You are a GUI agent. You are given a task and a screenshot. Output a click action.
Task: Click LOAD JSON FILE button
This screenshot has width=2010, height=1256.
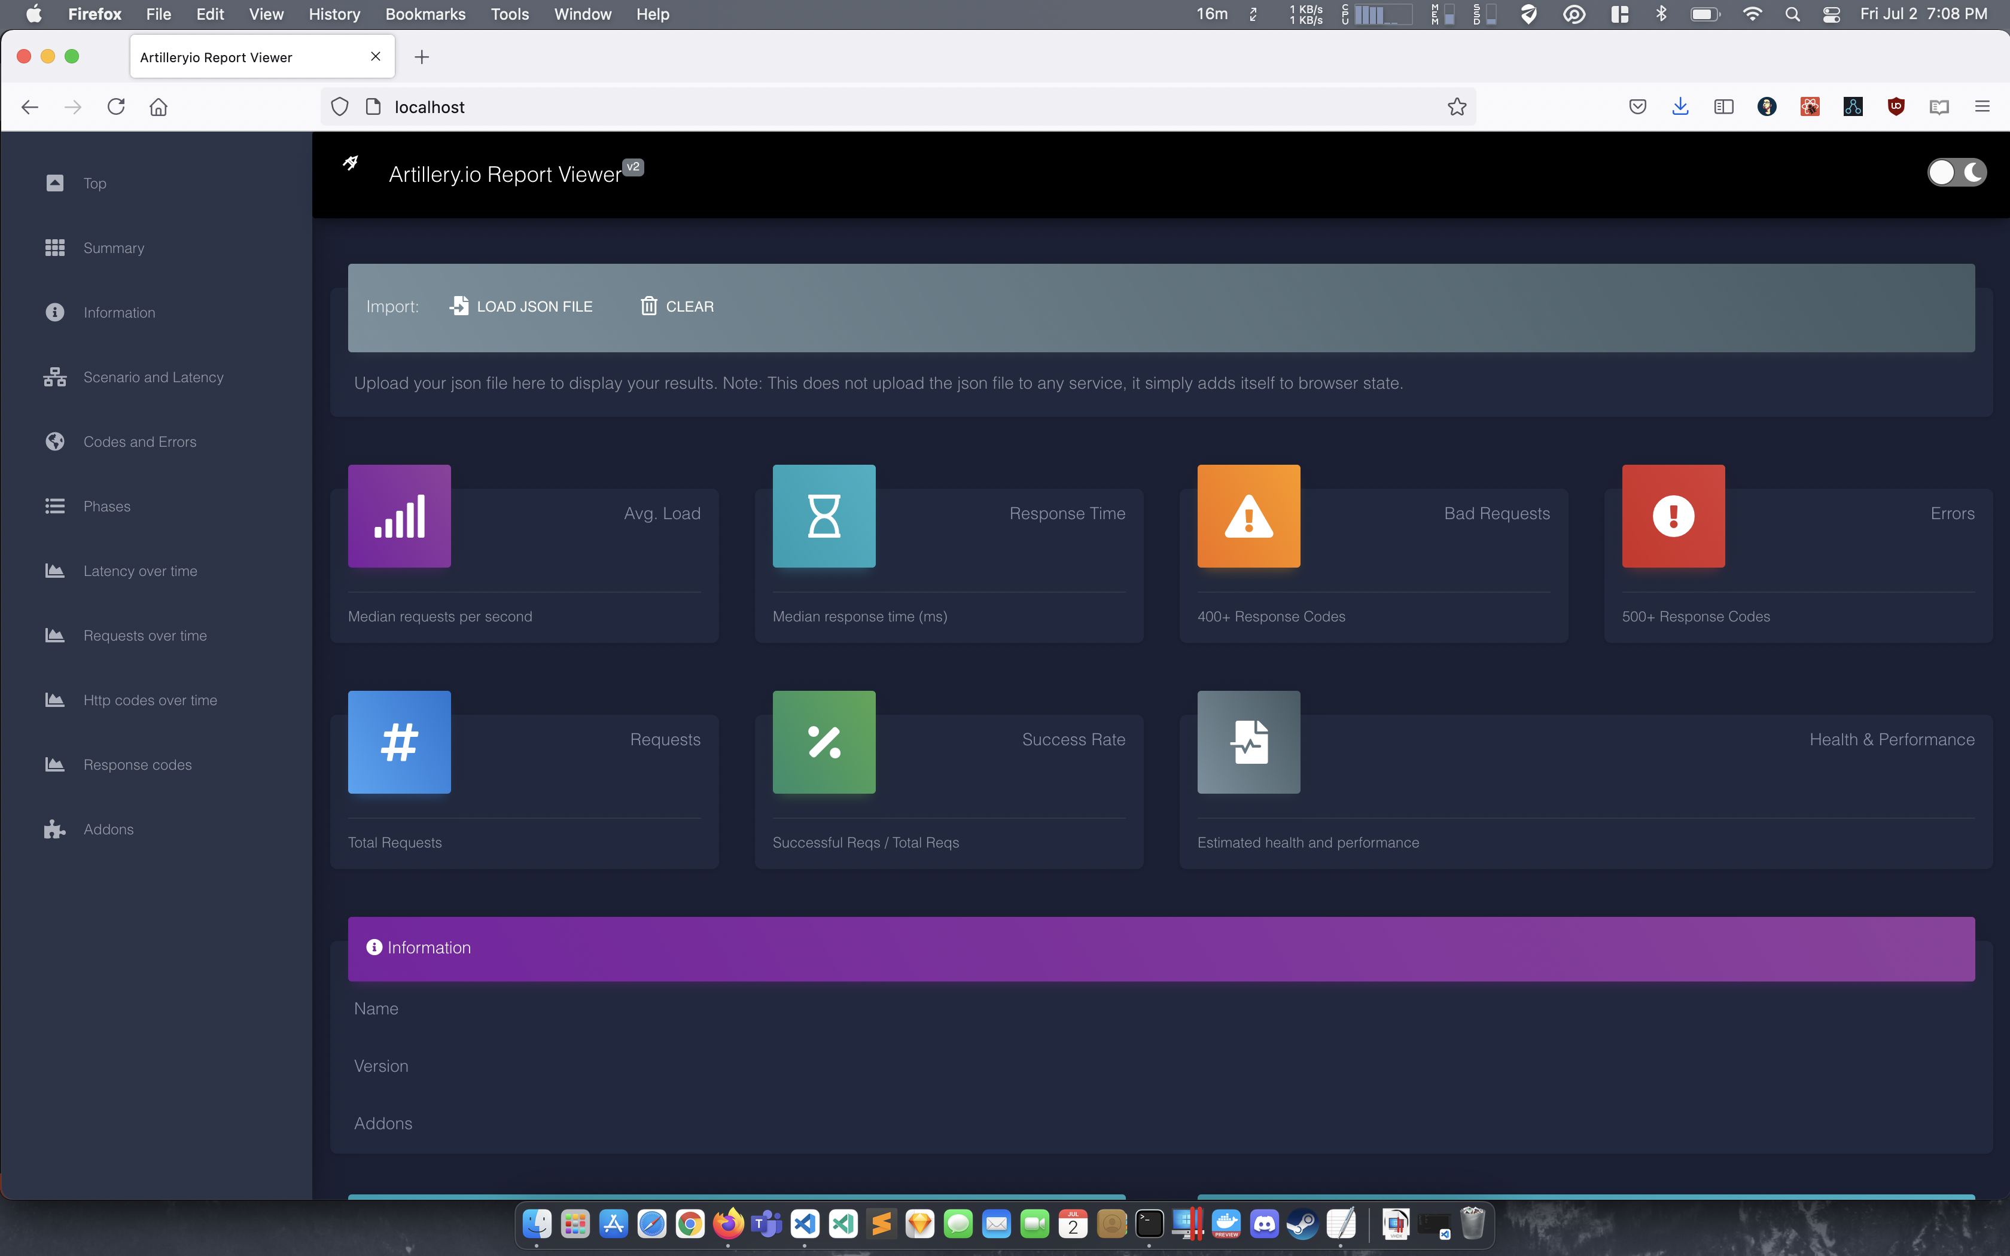click(522, 306)
